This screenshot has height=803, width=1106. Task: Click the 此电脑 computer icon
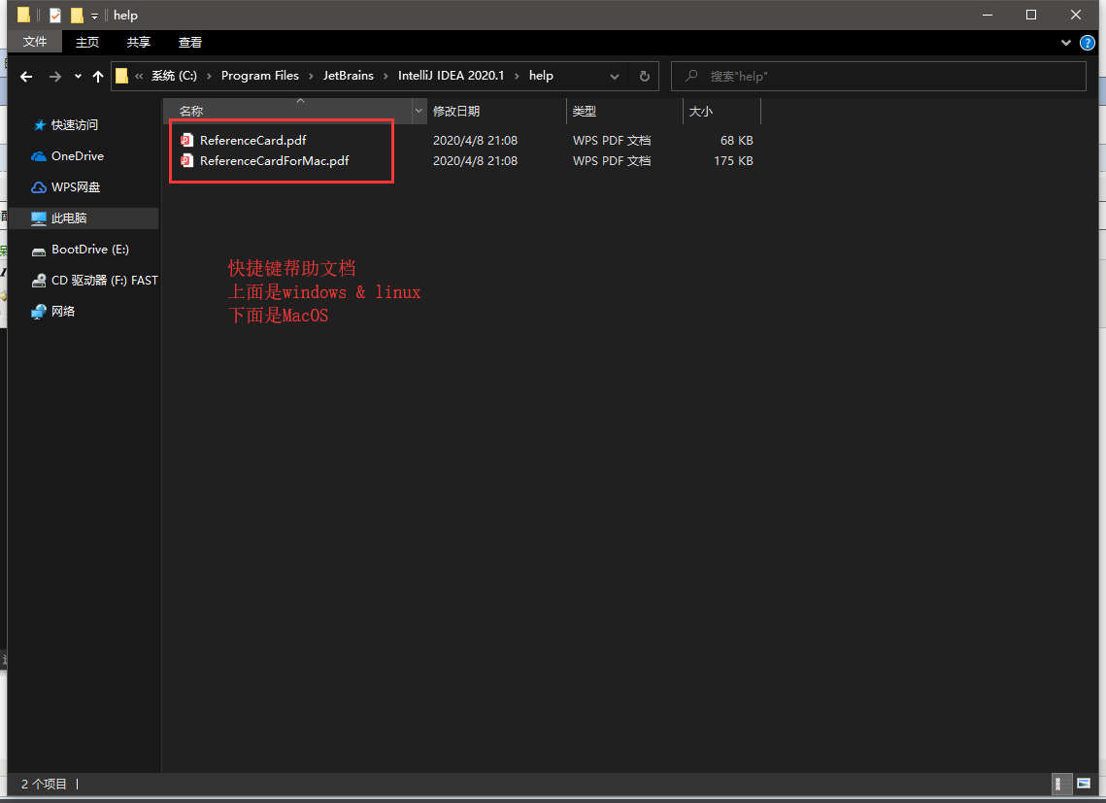click(39, 218)
